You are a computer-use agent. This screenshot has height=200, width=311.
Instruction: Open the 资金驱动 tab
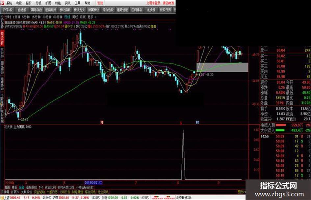pyautogui.click(x=39, y=192)
